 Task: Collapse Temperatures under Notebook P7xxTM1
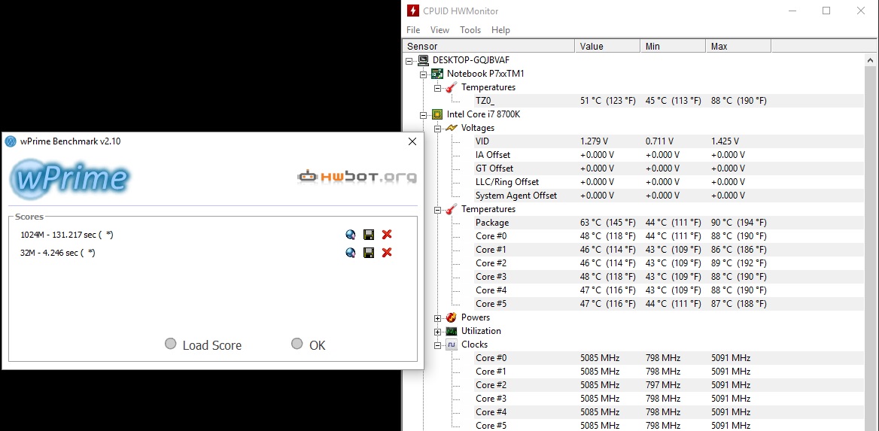click(438, 87)
